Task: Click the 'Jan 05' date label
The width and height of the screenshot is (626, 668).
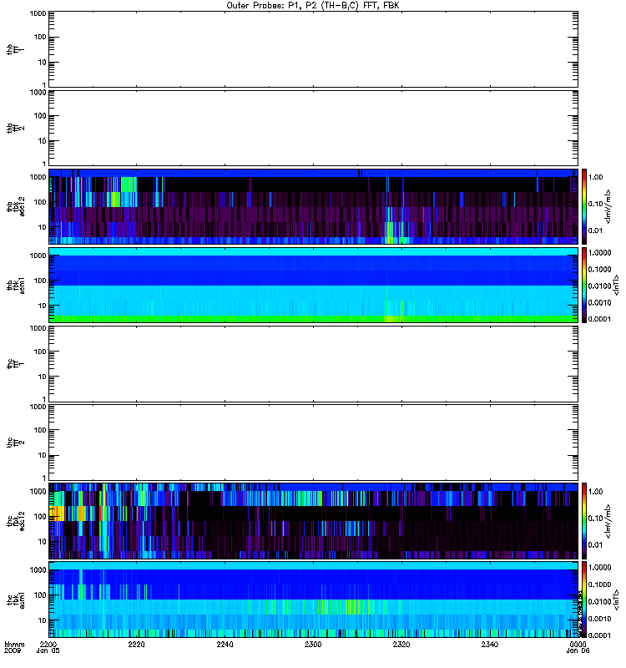Action: click(x=48, y=650)
